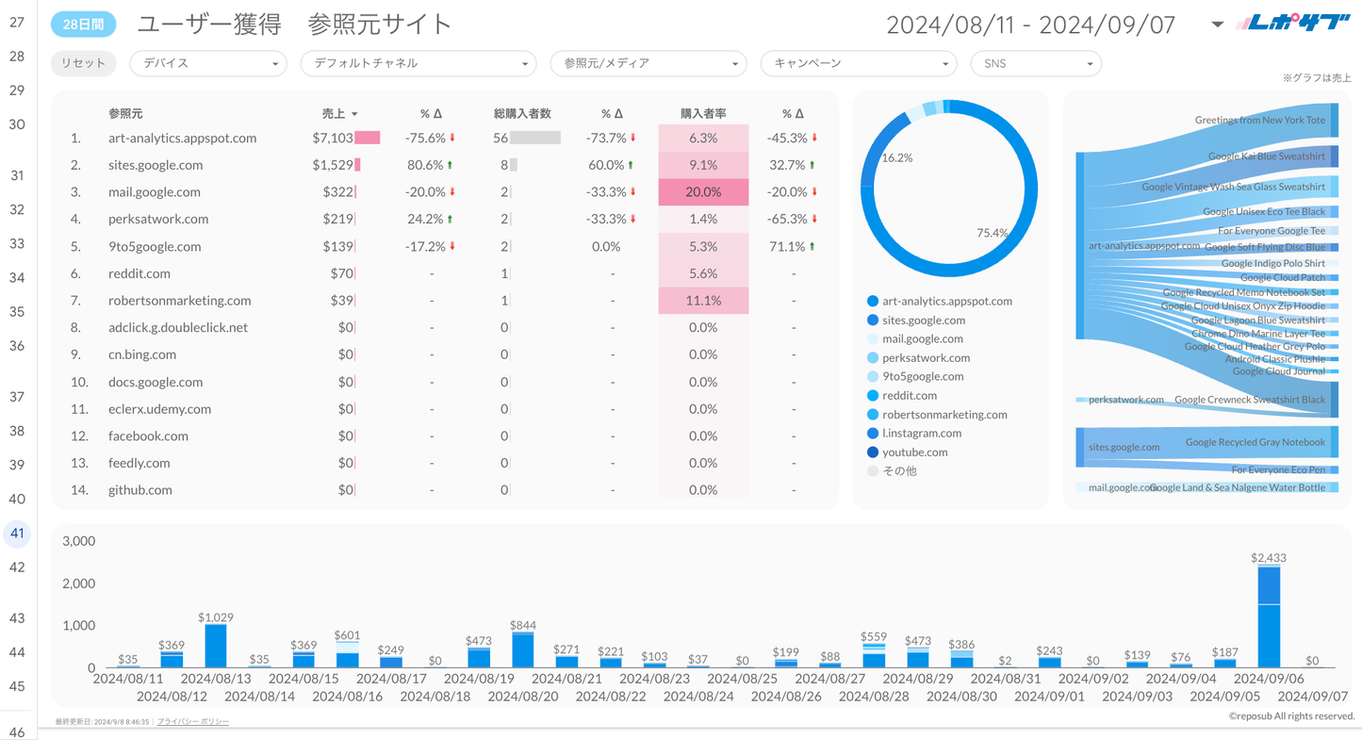The height and width of the screenshot is (740, 1362).
Task: Sort table by 購入者率 column header
Action: [703, 114]
